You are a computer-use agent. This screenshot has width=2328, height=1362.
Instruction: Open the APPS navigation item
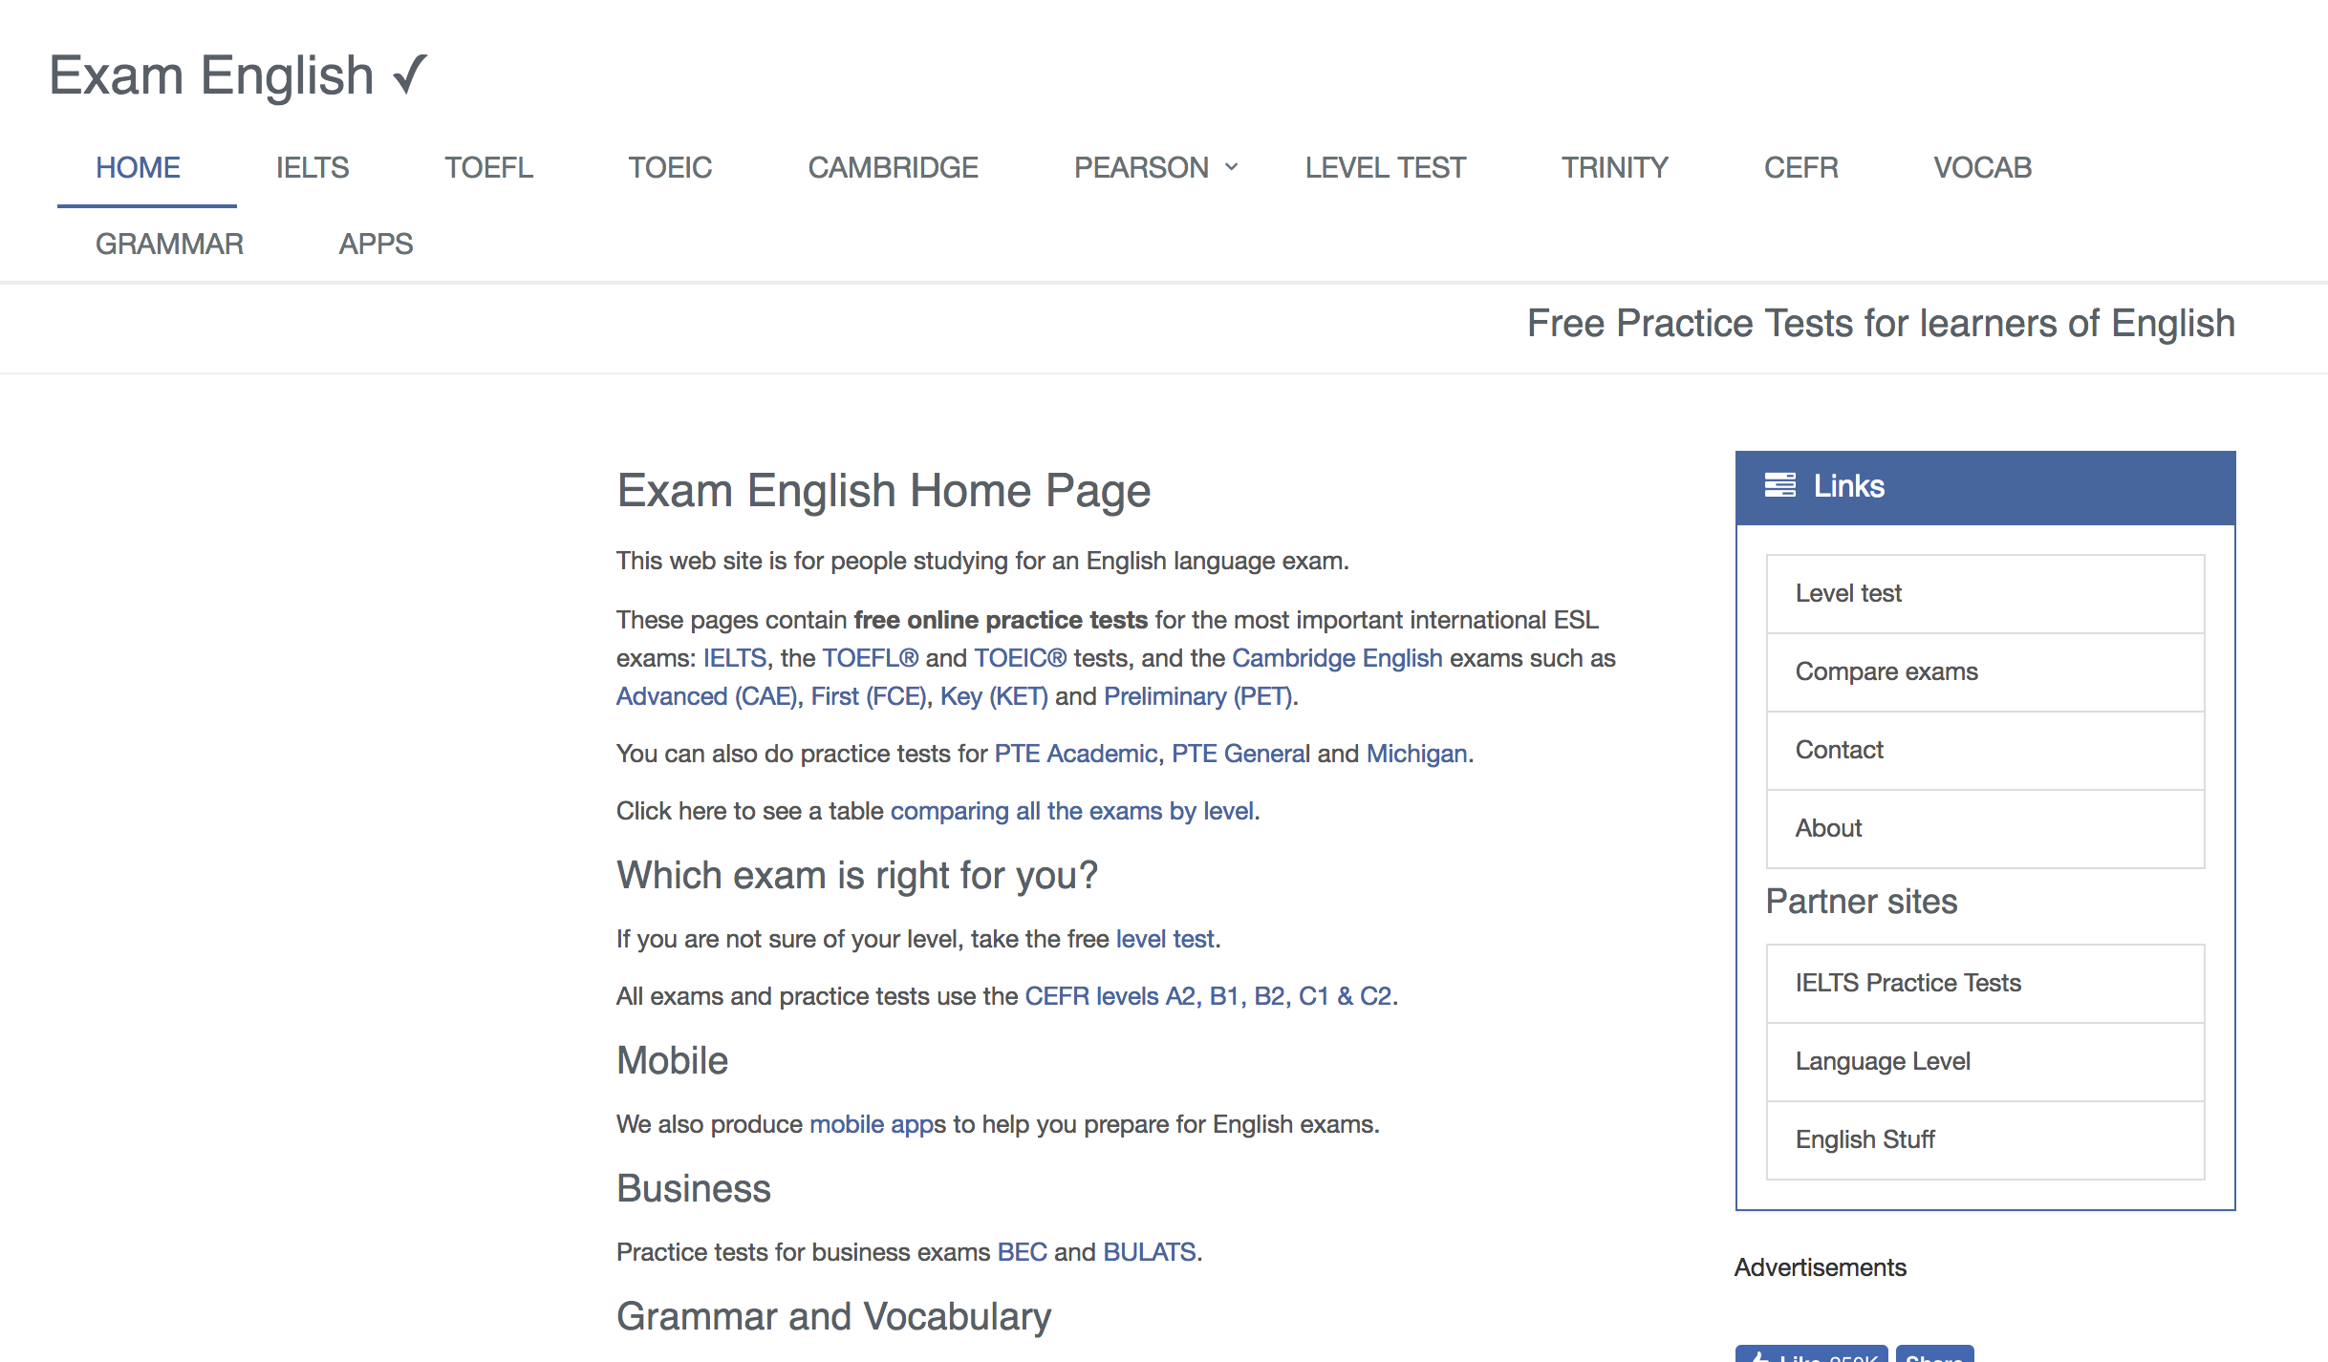376,245
